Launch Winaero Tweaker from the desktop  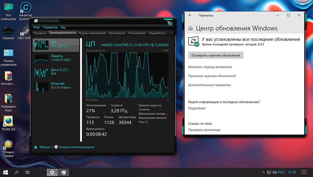coord(8,148)
